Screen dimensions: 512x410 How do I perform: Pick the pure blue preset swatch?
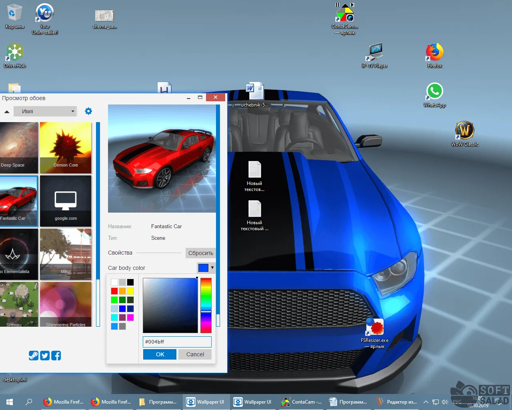point(122,309)
